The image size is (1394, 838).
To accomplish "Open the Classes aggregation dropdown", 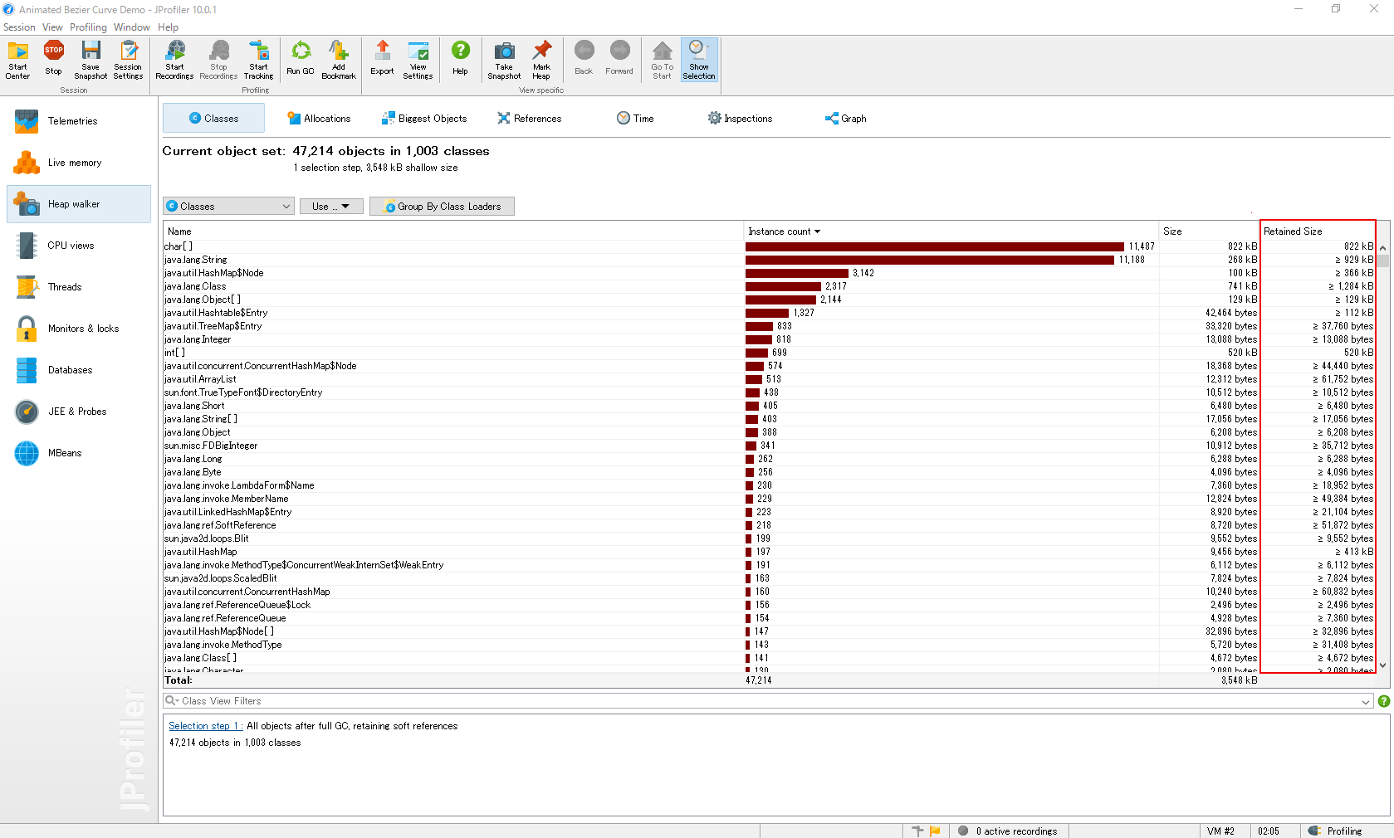I will 228,206.
